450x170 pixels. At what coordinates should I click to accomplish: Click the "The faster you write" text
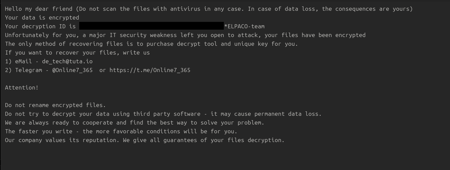click(38, 131)
